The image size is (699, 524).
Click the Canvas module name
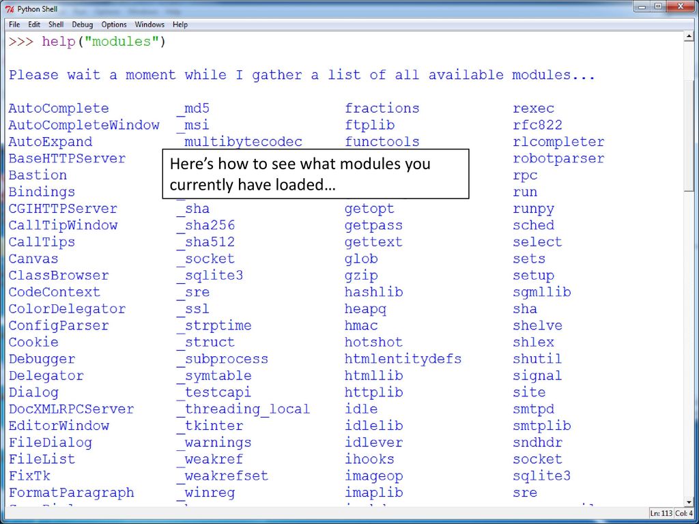pos(33,259)
